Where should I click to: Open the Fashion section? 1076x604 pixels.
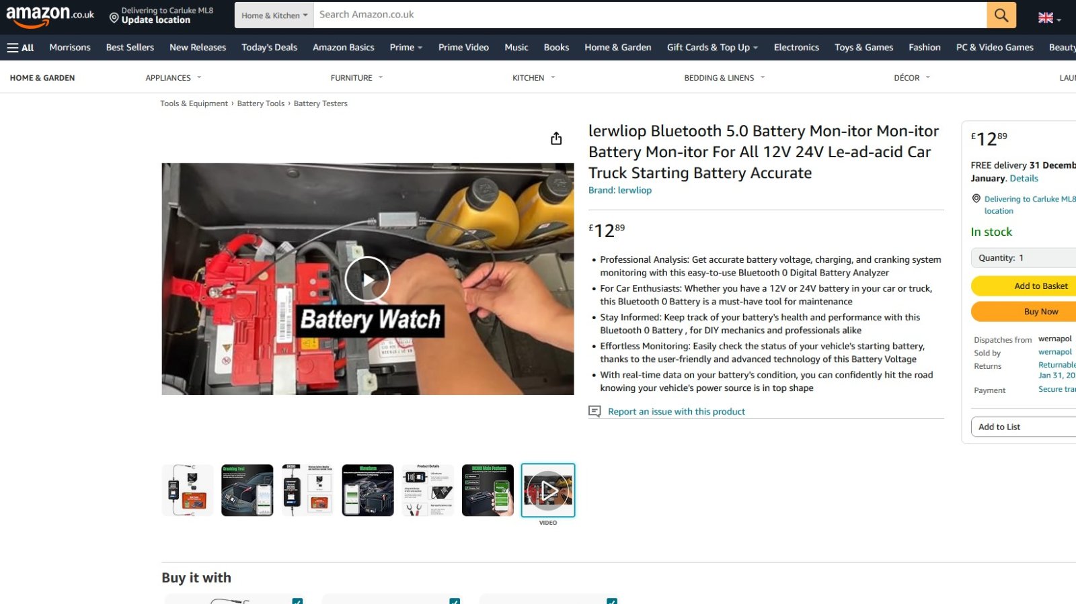[924, 48]
